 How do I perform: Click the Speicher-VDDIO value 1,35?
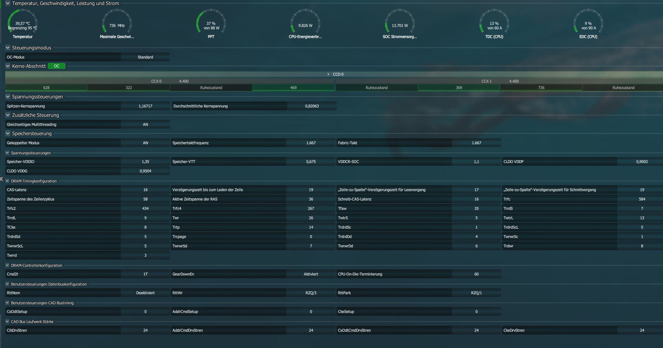(145, 162)
